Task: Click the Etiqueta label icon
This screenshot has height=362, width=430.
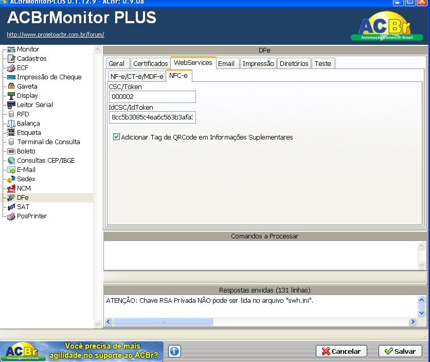Action: pyautogui.click(x=11, y=132)
